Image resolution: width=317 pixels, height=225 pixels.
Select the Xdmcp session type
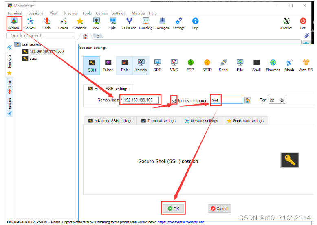pos(141,66)
